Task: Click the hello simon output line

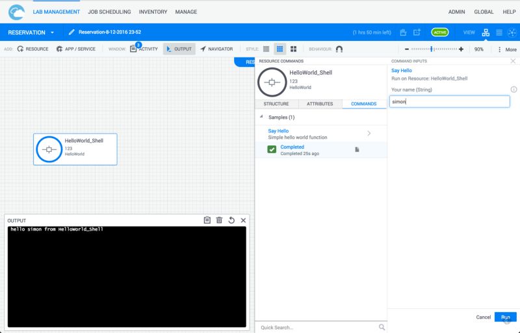Action: pos(57,229)
